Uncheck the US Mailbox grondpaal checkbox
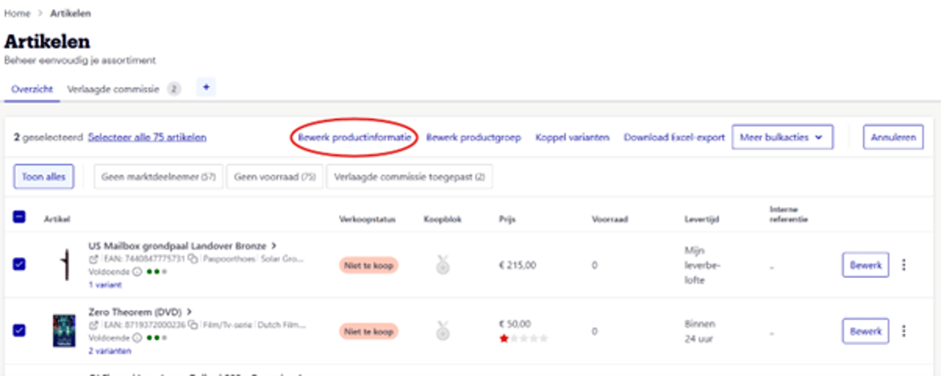The width and height of the screenshot is (941, 376). (x=20, y=264)
